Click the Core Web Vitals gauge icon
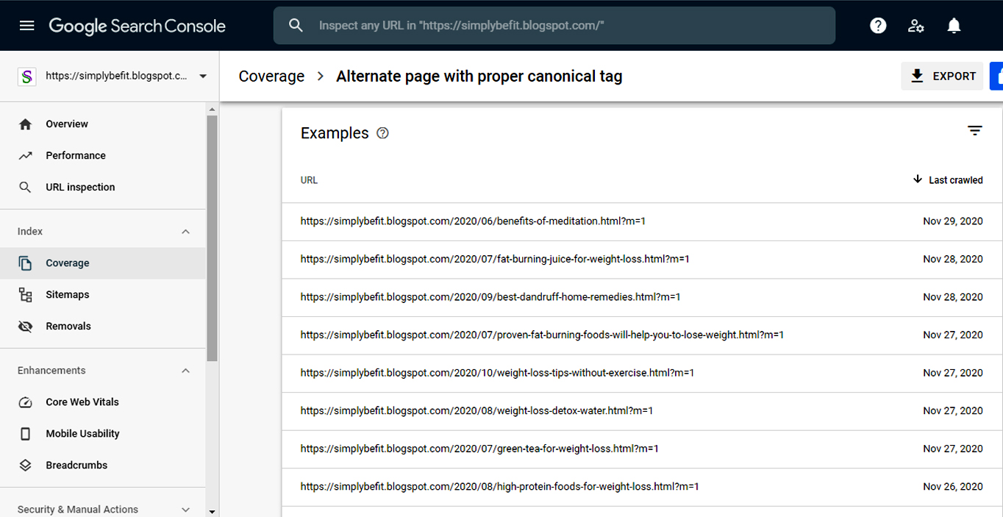The width and height of the screenshot is (1003, 517). (25, 402)
